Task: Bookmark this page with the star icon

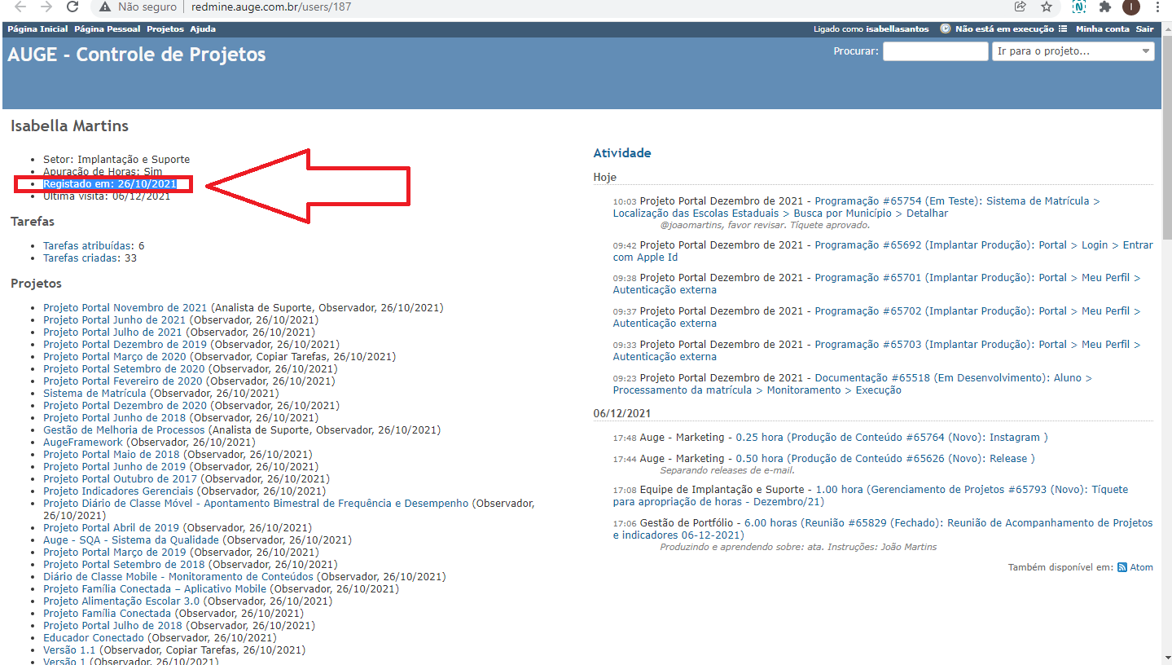Action: [x=1047, y=7]
